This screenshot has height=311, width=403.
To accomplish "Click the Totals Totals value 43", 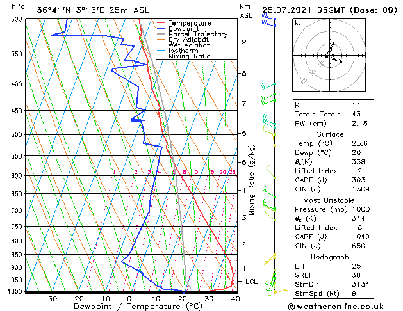I will pyautogui.click(x=356, y=114).
